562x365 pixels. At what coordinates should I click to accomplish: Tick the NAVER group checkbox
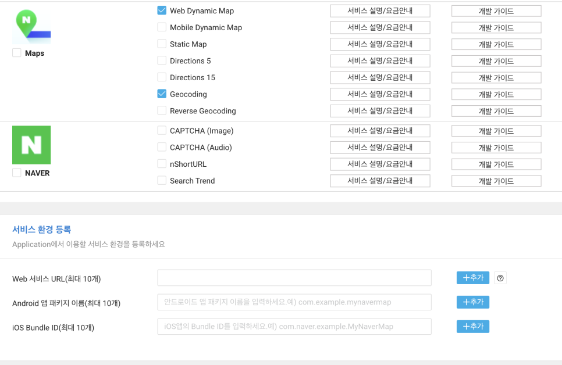pyautogui.click(x=17, y=173)
